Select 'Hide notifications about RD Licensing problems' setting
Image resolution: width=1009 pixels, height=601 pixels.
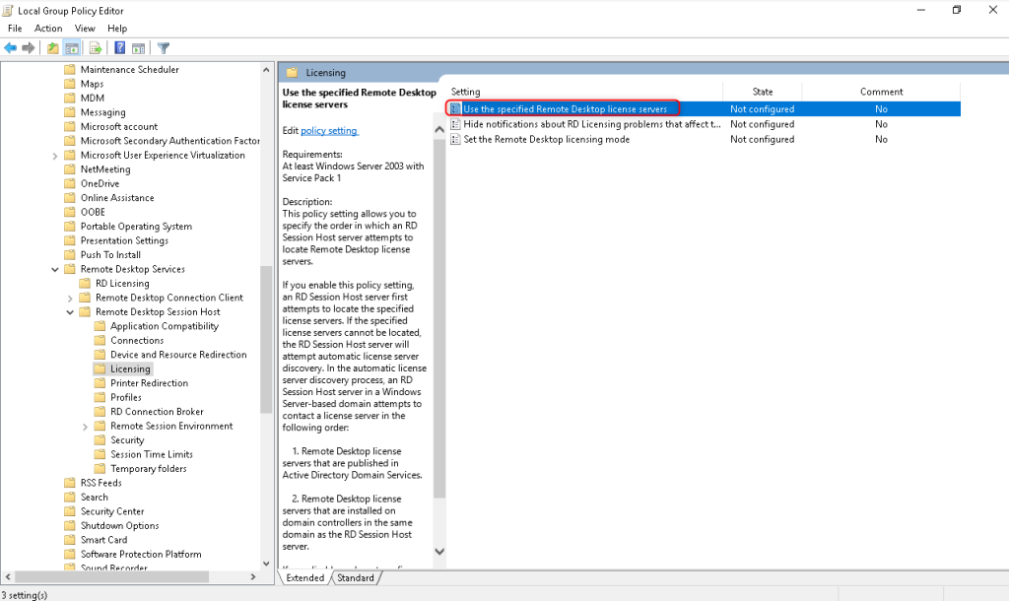pos(592,124)
